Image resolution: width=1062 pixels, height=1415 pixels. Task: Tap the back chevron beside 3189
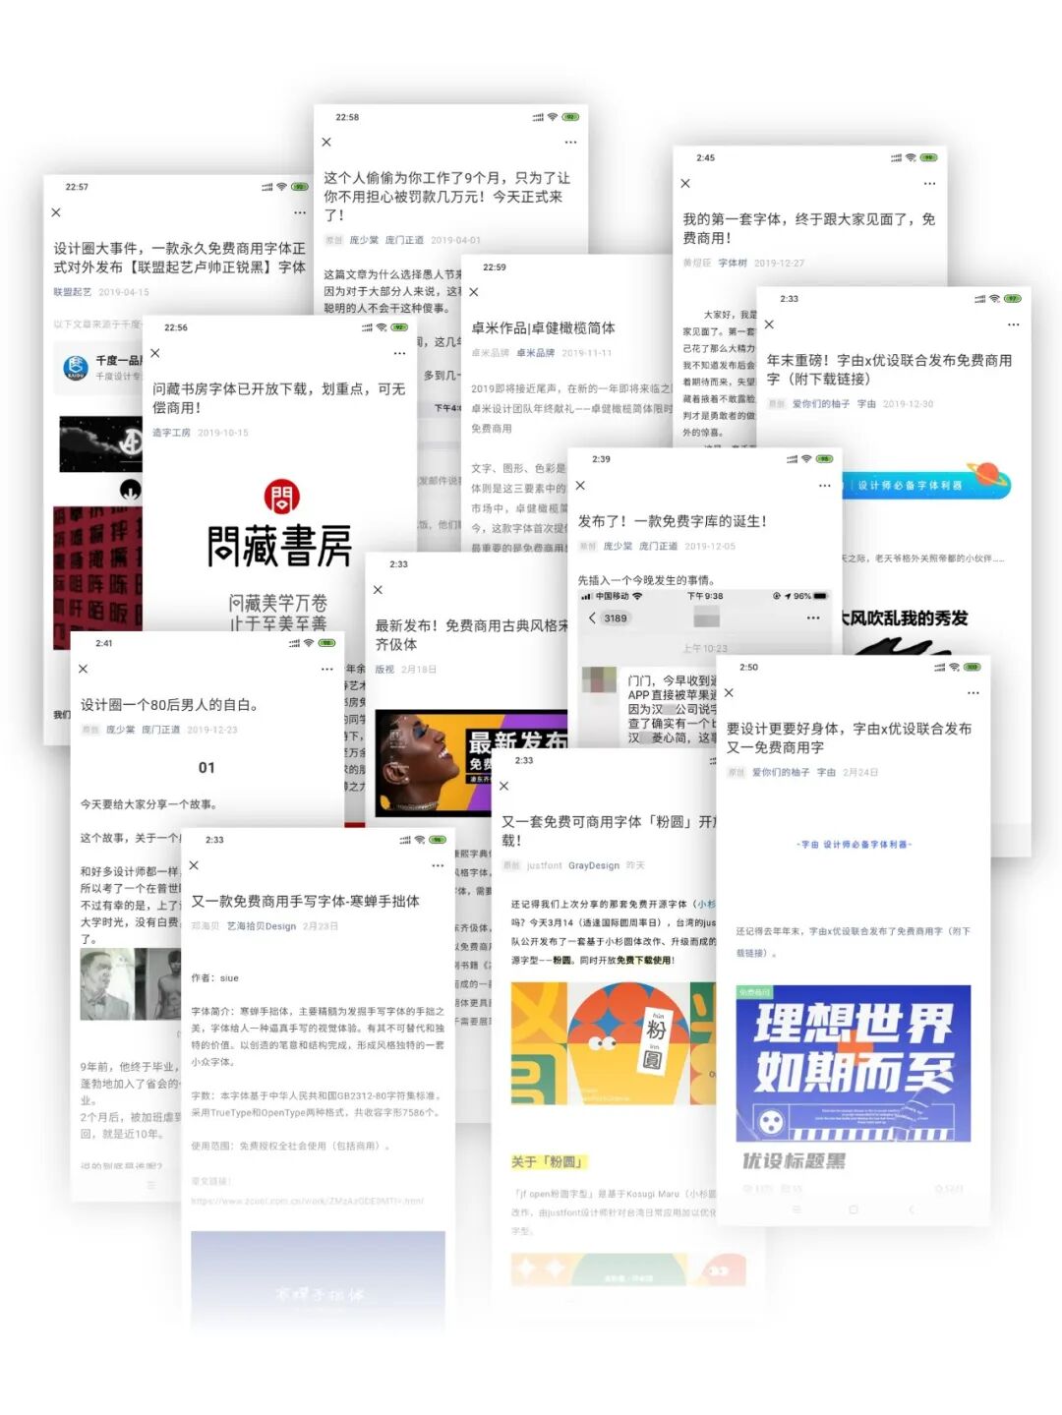click(x=592, y=618)
